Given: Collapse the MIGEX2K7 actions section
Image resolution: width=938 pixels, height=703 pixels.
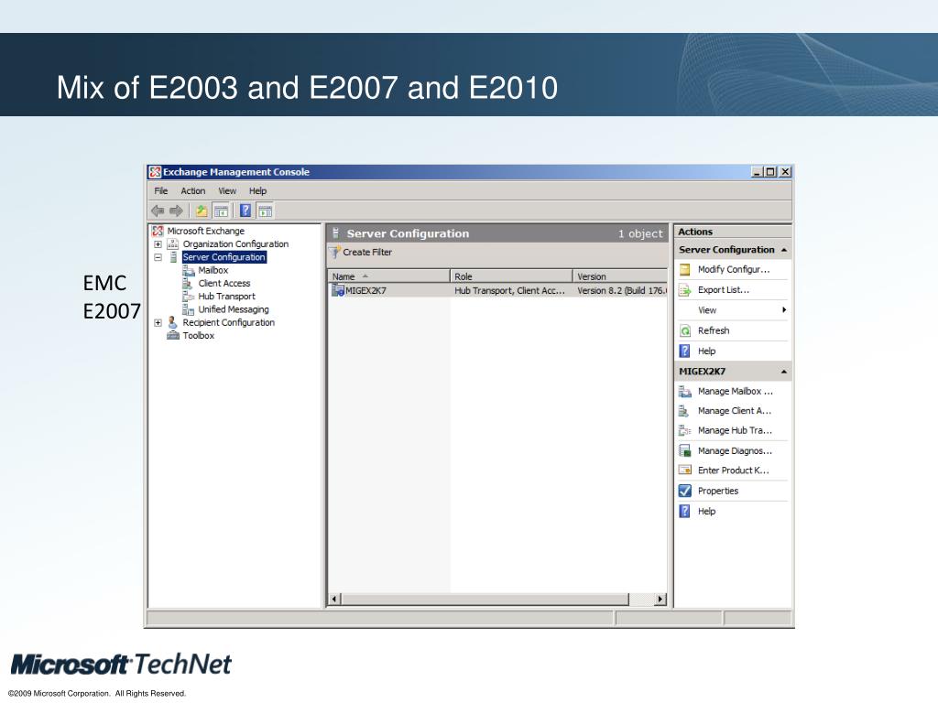Looking at the screenshot, I should [x=784, y=372].
